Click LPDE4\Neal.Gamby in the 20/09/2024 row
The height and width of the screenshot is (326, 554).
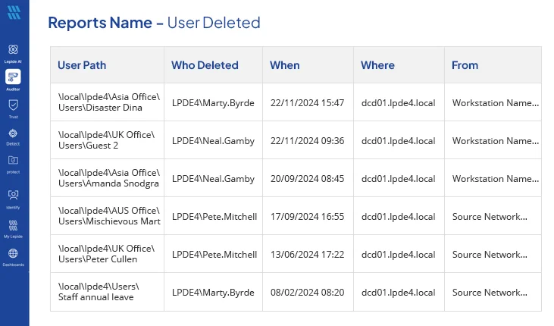213,179
